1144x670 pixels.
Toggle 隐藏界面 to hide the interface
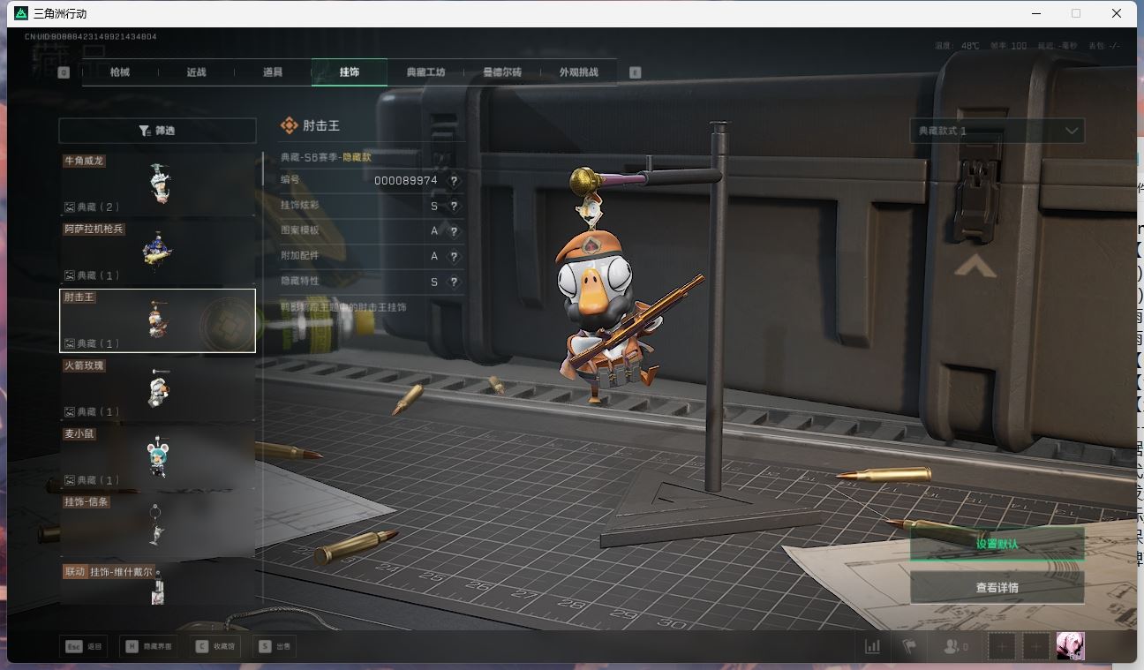tap(148, 646)
